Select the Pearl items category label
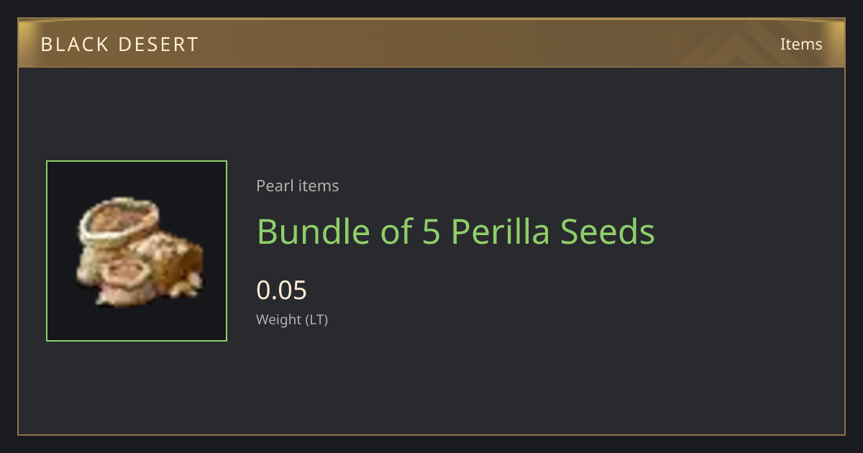This screenshot has height=453, width=863. (298, 186)
